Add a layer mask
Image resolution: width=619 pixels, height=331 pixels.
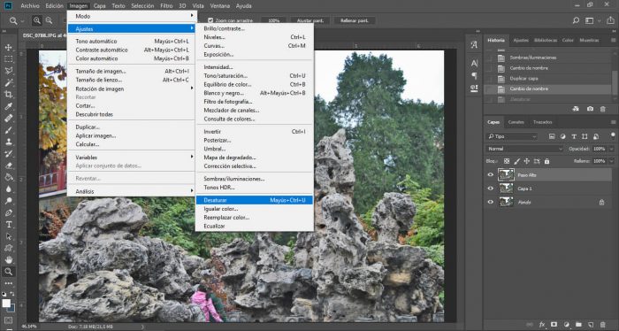[x=554, y=325]
